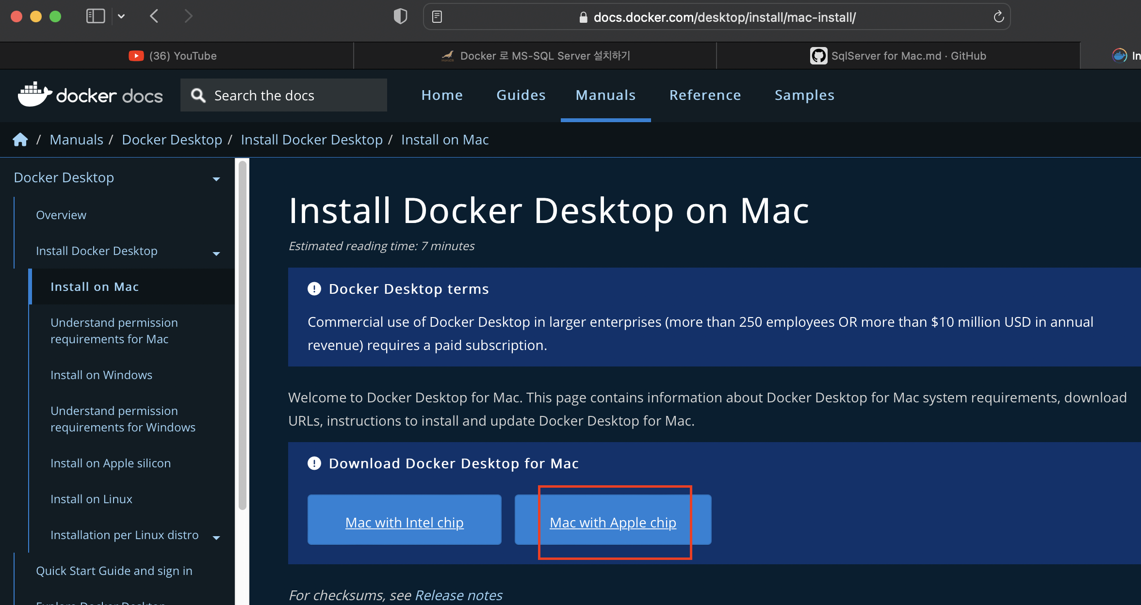Expand Installation per Linux distro
Viewport: 1141px width, 605px height.
click(216, 537)
